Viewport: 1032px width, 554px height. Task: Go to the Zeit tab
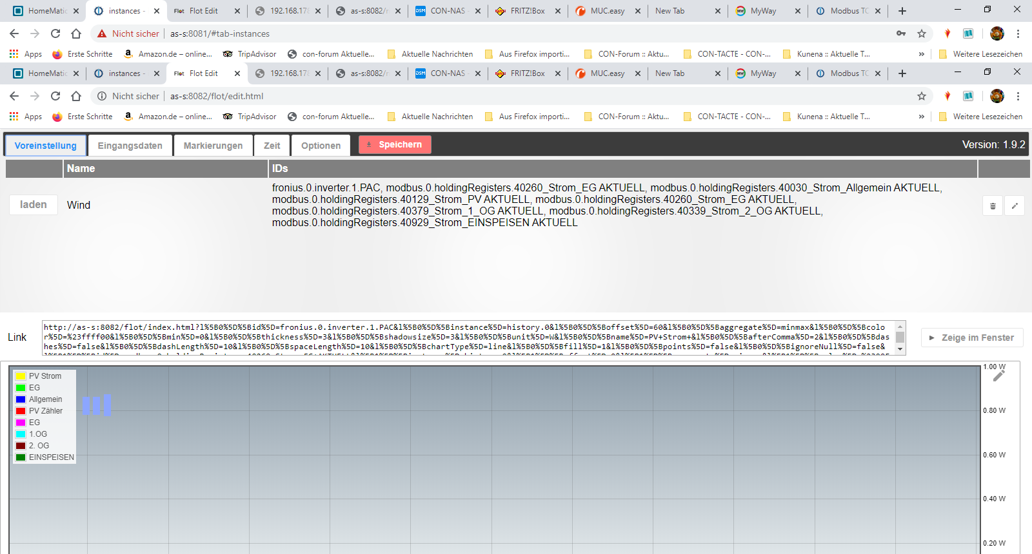[272, 146]
